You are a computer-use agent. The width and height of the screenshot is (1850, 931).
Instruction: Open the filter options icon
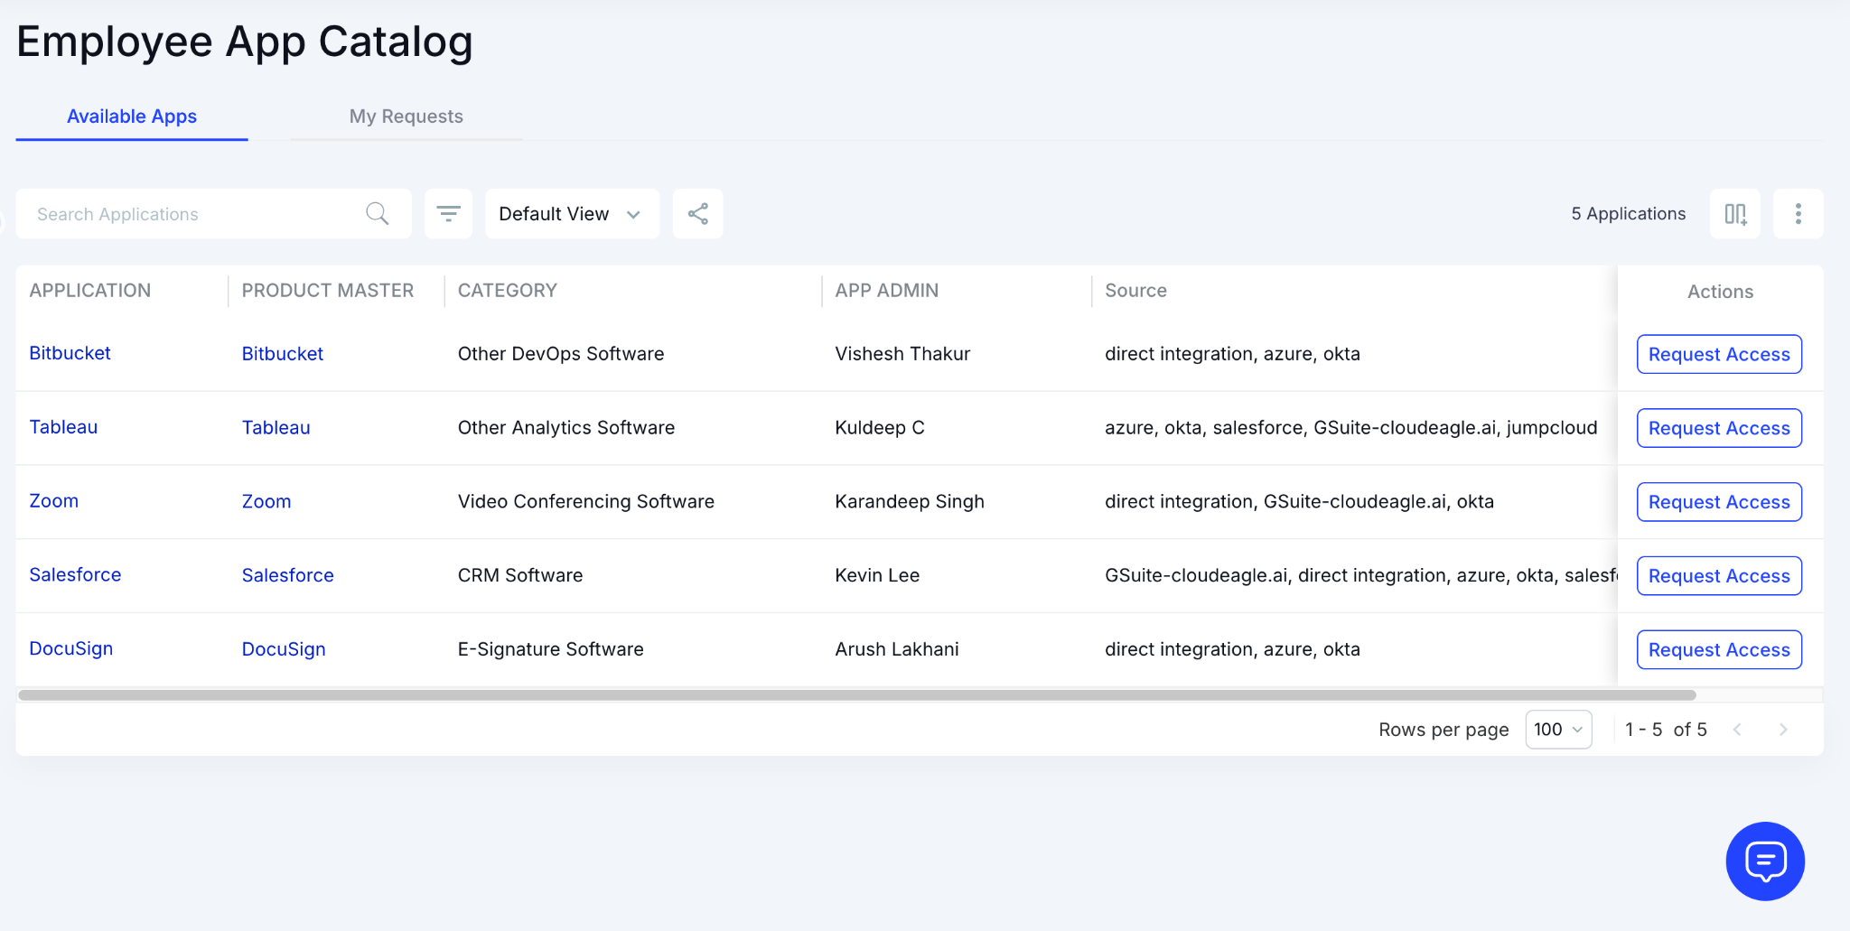click(449, 214)
